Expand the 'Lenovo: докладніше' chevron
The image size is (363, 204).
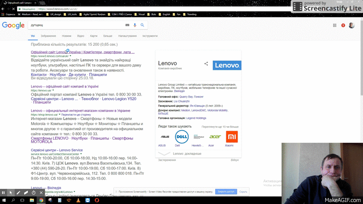[x=162, y=154]
